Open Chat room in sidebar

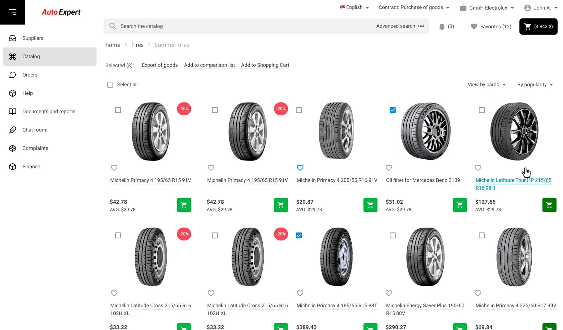(50, 130)
